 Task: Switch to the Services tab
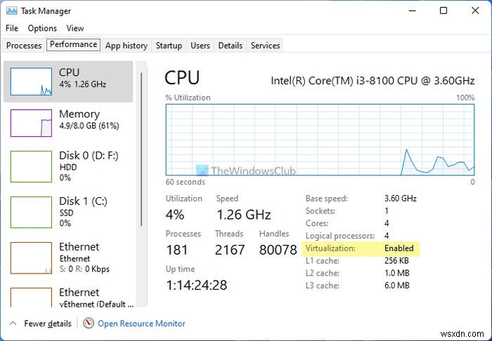(x=265, y=46)
